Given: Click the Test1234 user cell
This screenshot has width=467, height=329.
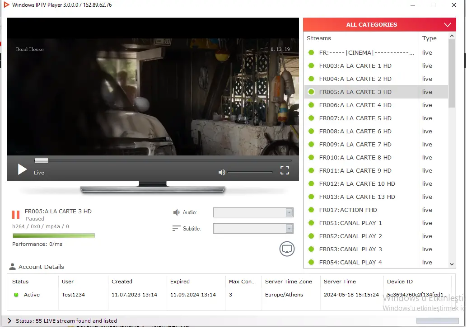Looking at the screenshot, I should (74, 295).
